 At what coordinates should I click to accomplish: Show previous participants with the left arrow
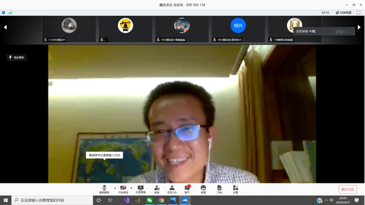coord(5,27)
